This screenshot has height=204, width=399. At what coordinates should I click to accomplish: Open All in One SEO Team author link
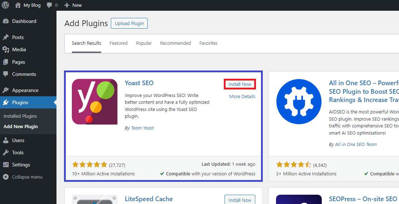[x=356, y=144]
